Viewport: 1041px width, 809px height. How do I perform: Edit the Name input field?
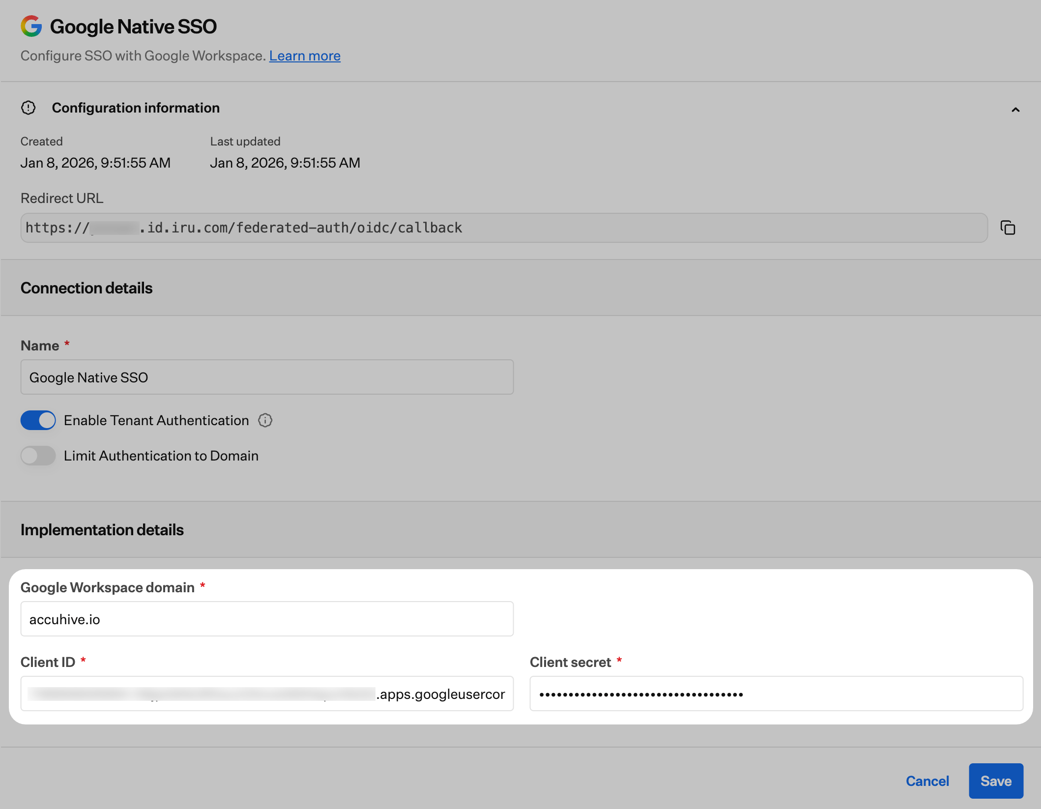tap(267, 377)
